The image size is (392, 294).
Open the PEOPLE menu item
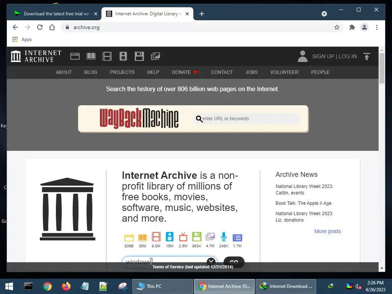click(x=320, y=72)
